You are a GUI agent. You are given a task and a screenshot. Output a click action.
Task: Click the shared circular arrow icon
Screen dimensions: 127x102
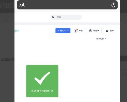[90, 31]
